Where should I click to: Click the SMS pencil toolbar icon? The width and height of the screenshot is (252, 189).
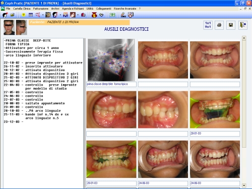pyautogui.click(x=123, y=15)
